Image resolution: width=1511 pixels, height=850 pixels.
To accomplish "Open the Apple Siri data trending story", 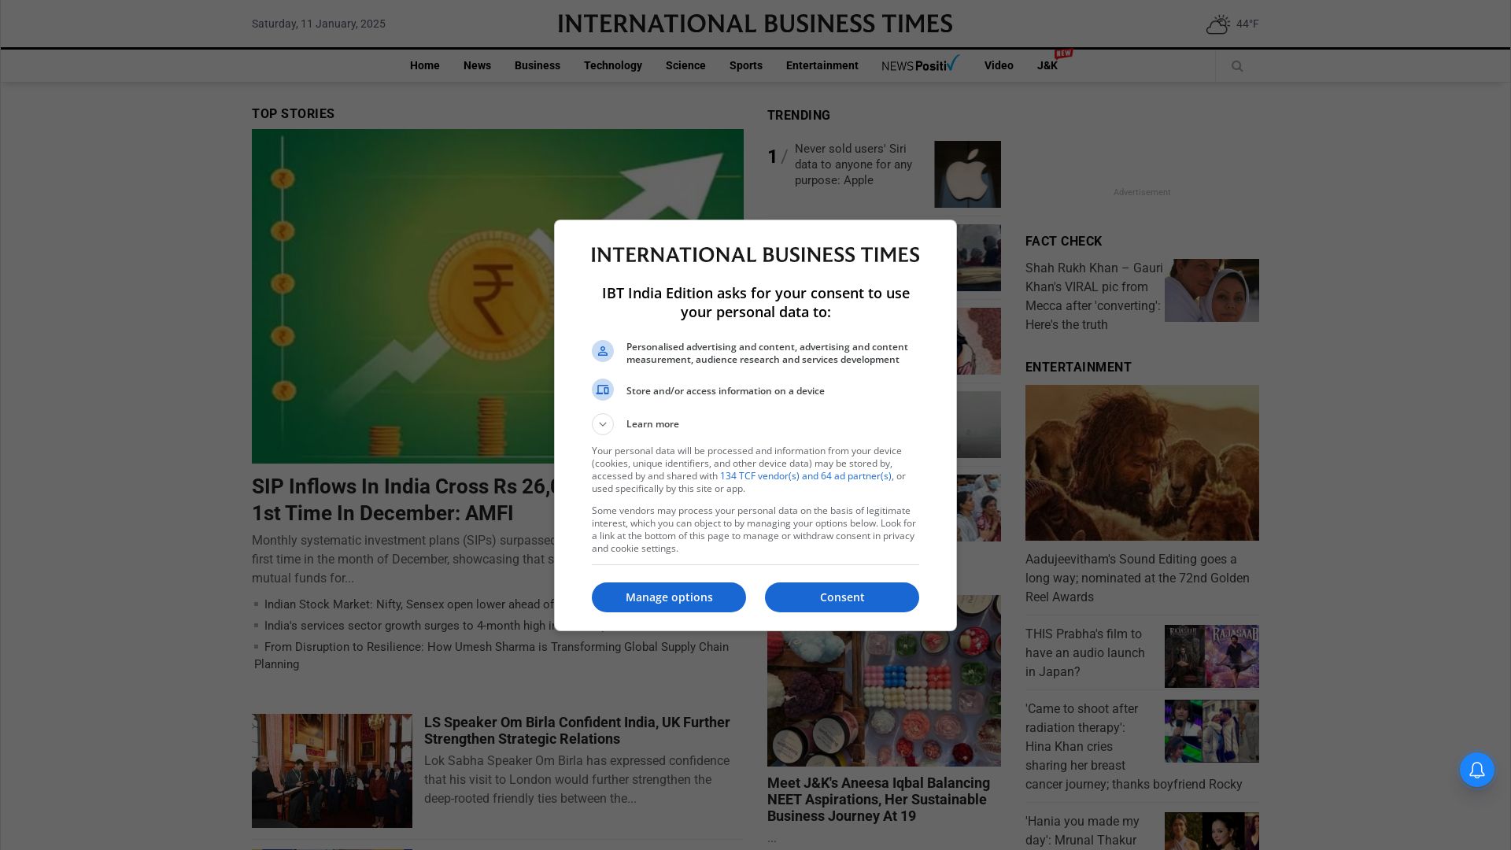I will click(x=853, y=164).
